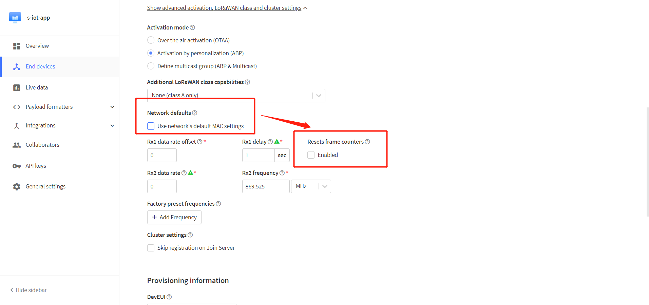Click the Live data chart icon
The width and height of the screenshot is (649, 305).
pyautogui.click(x=16, y=88)
